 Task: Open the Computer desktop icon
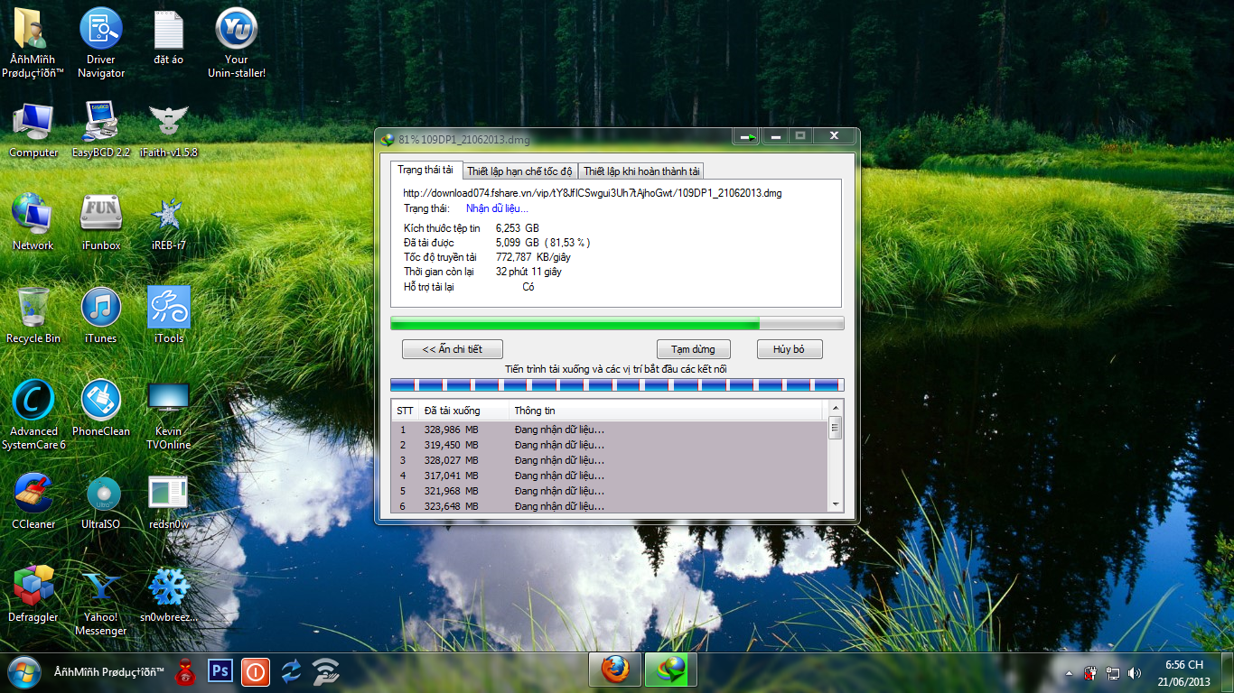tap(33, 131)
